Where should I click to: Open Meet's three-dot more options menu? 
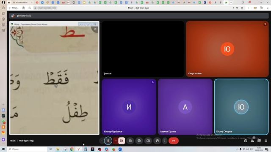pyautogui.click(x=165, y=141)
